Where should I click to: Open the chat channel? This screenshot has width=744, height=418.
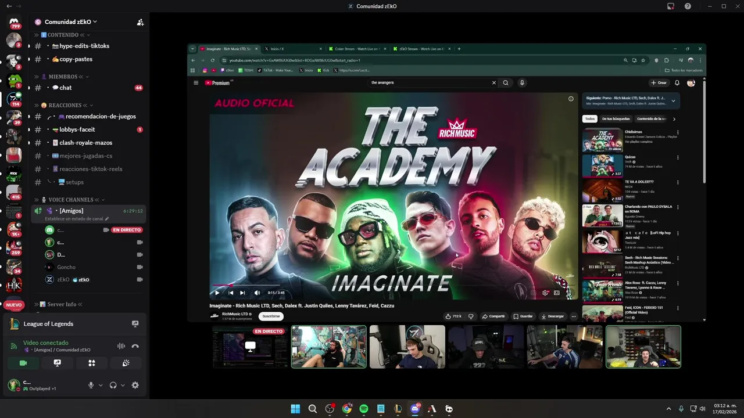point(88,88)
